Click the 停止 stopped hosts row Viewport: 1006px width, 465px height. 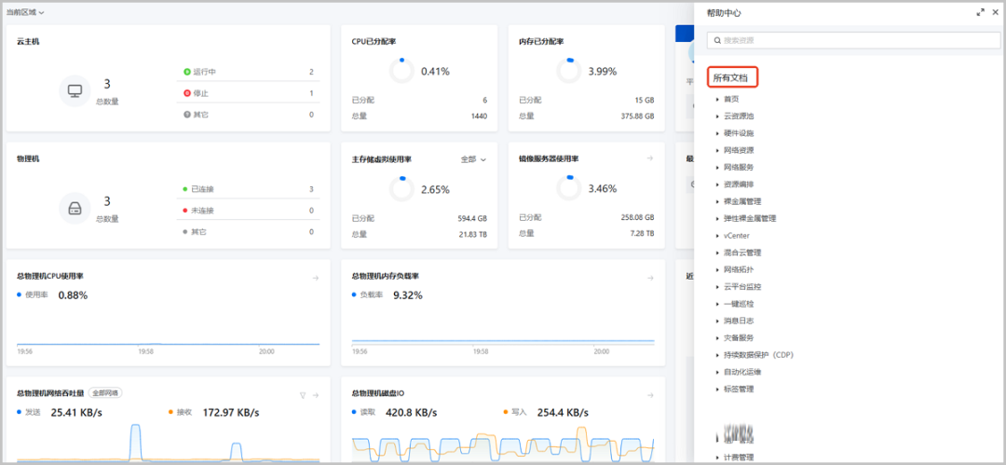248,93
